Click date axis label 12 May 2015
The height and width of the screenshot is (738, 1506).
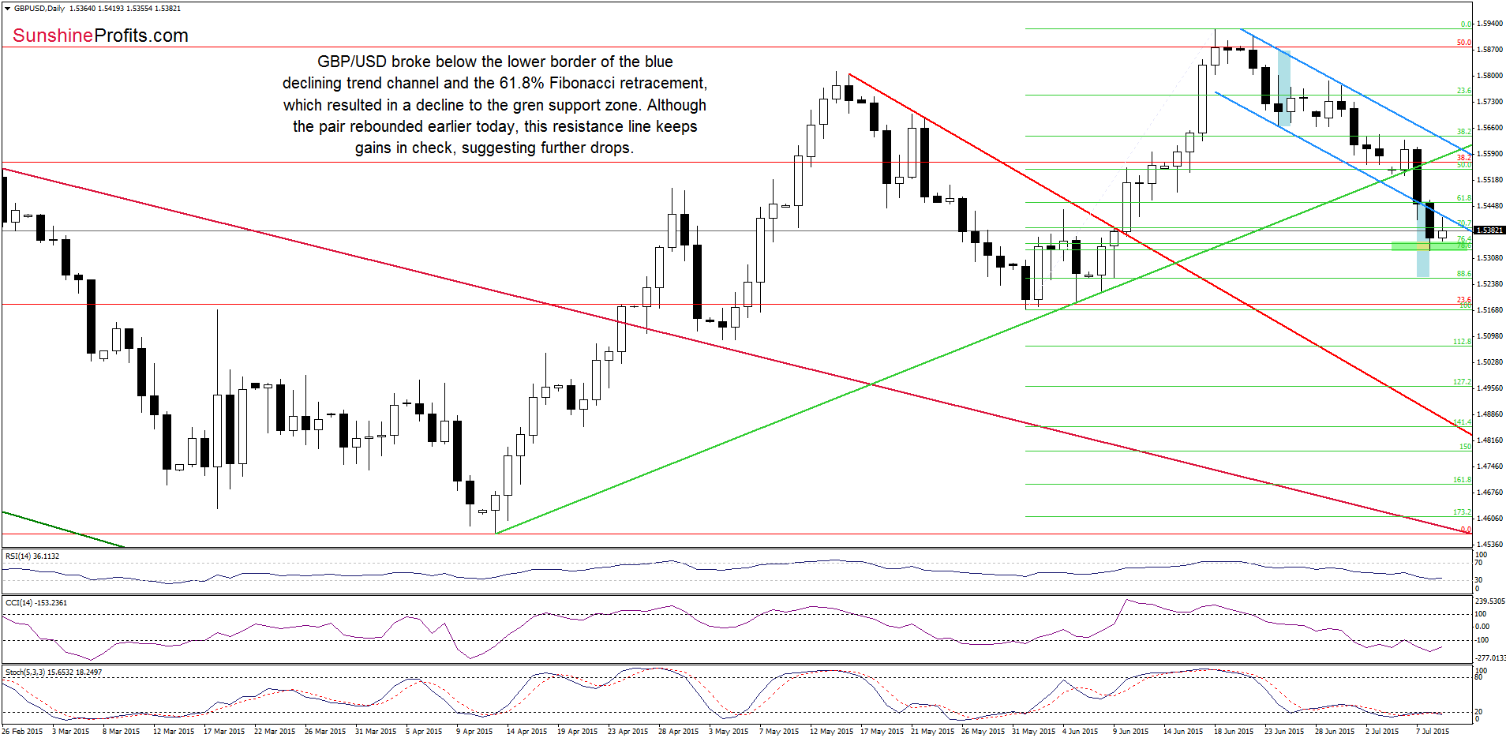click(831, 732)
